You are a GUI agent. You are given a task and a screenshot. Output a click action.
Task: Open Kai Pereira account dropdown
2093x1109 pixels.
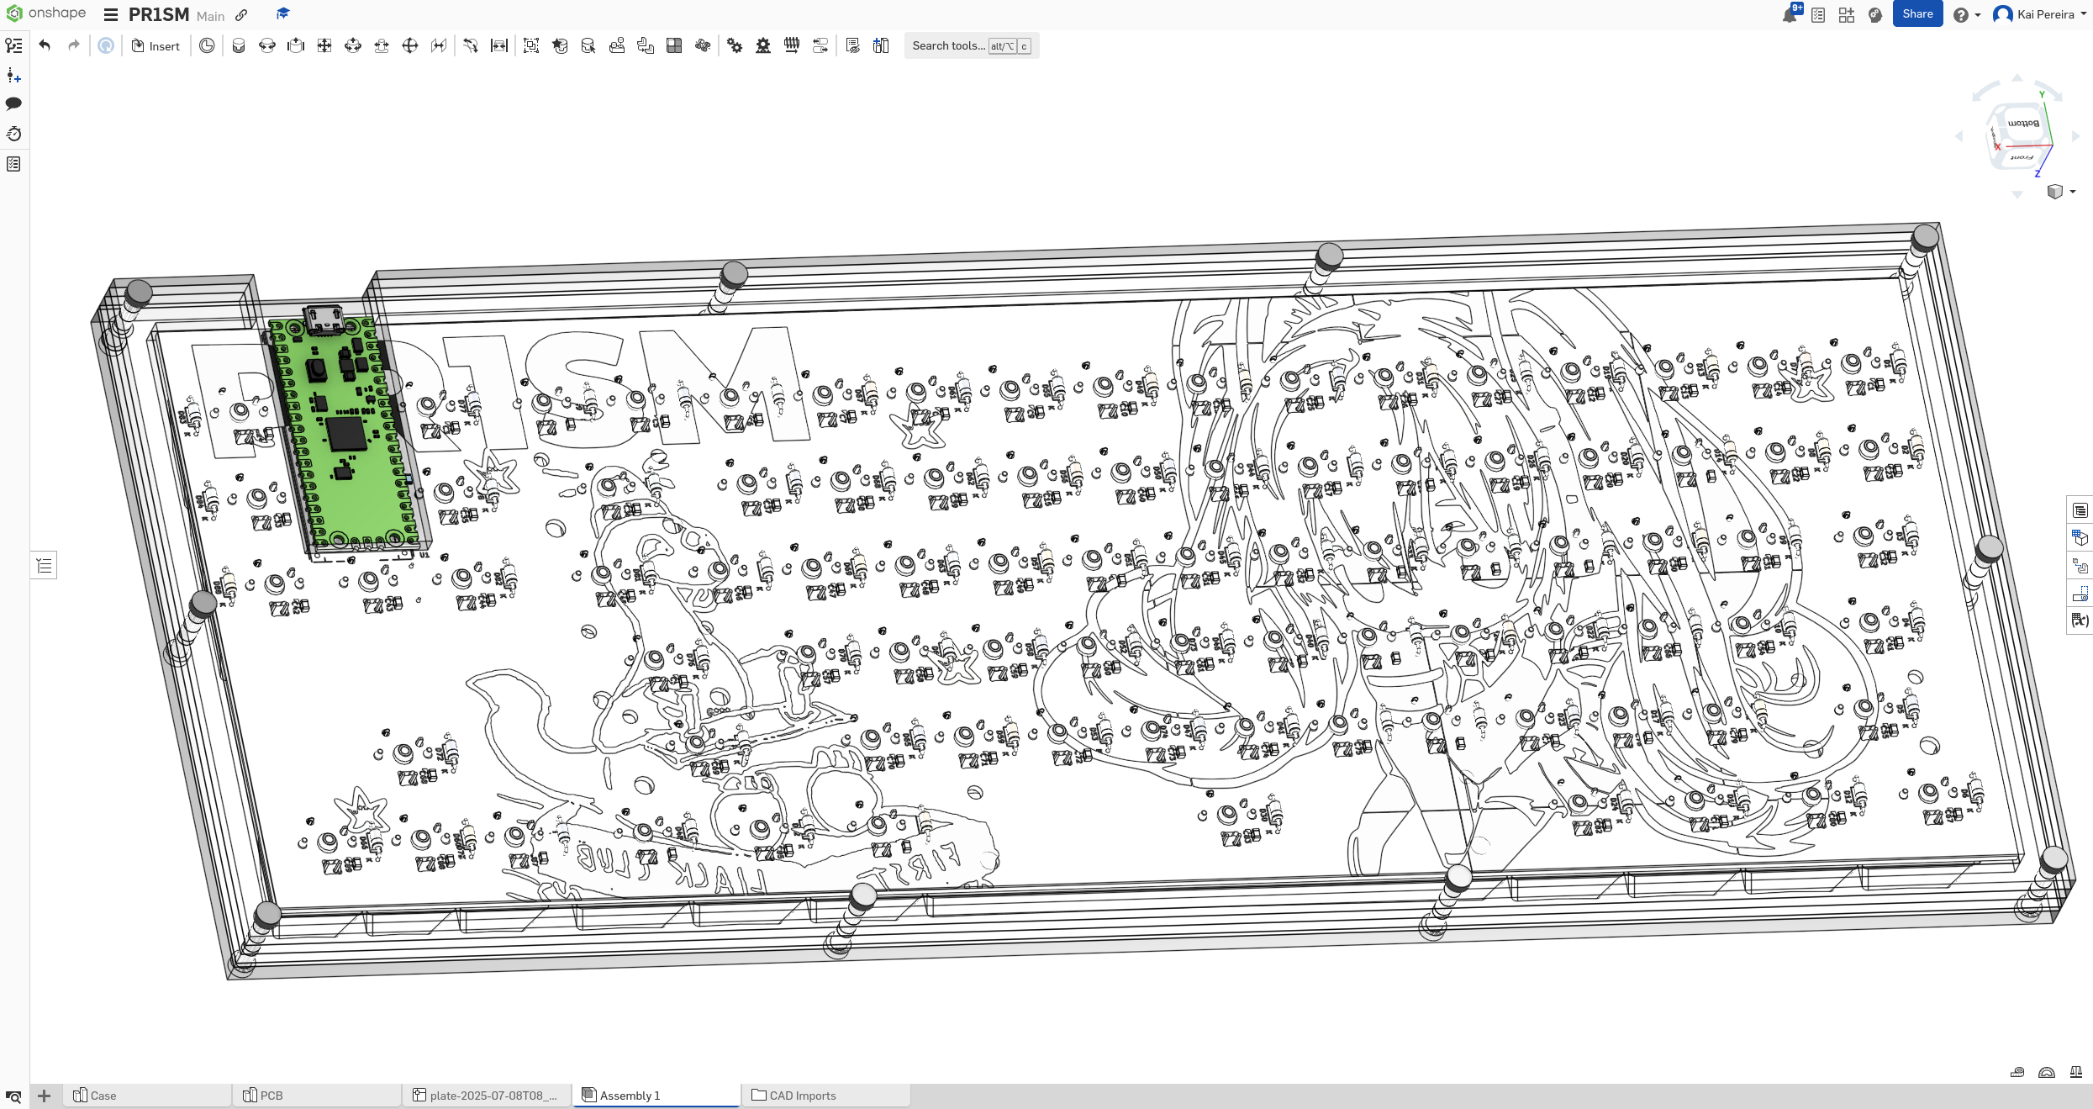pyautogui.click(x=2041, y=14)
